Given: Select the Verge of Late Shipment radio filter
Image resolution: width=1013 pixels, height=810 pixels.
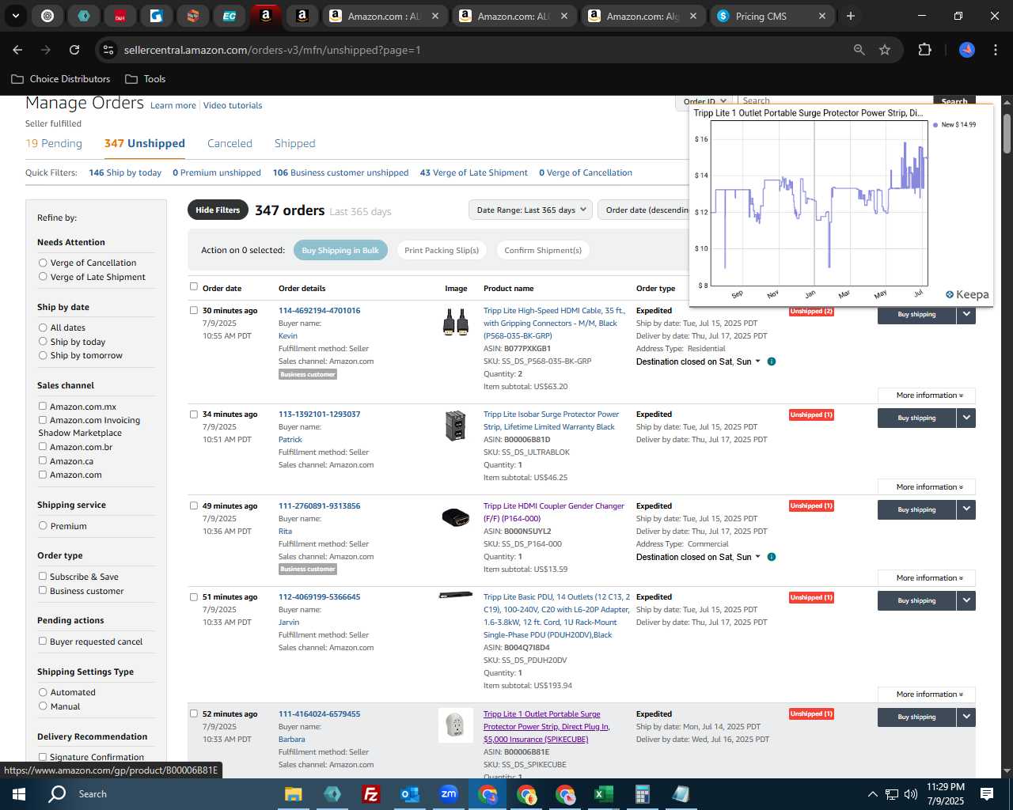Looking at the screenshot, I should coord(43,277).
